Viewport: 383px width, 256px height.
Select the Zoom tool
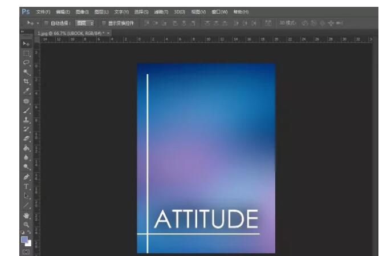pos(26,225)
